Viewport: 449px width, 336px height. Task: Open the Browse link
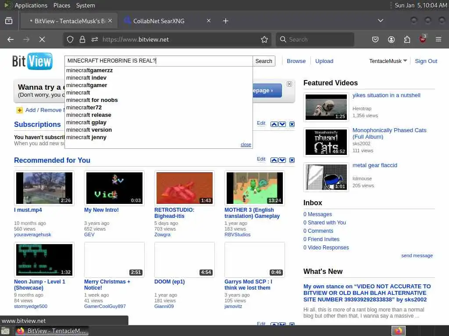(296, 61)
